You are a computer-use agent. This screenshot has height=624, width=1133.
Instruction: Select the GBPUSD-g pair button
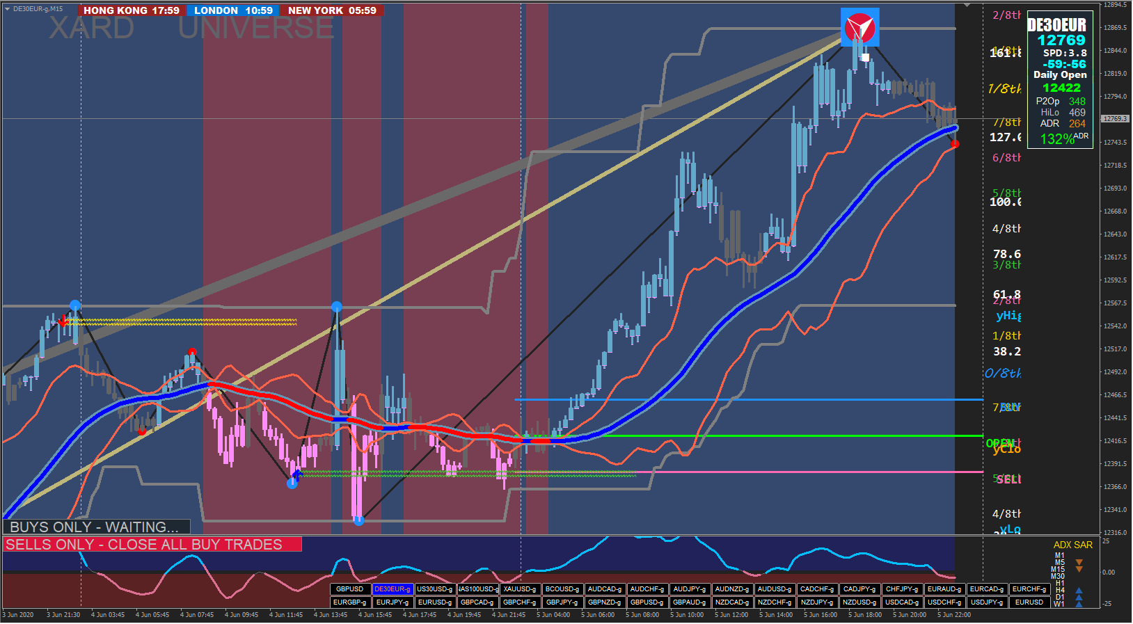[647, 602]
